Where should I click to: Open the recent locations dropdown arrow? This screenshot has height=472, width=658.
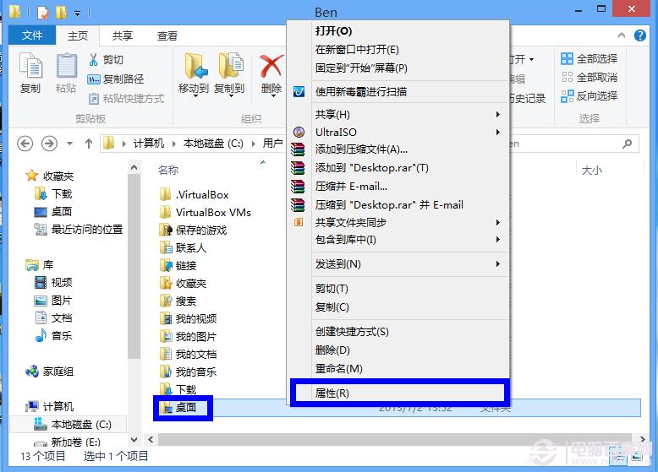click(x=69, y=144)
